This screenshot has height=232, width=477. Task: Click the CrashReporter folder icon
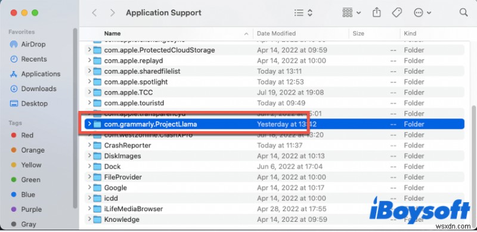[x=97, y=146]
